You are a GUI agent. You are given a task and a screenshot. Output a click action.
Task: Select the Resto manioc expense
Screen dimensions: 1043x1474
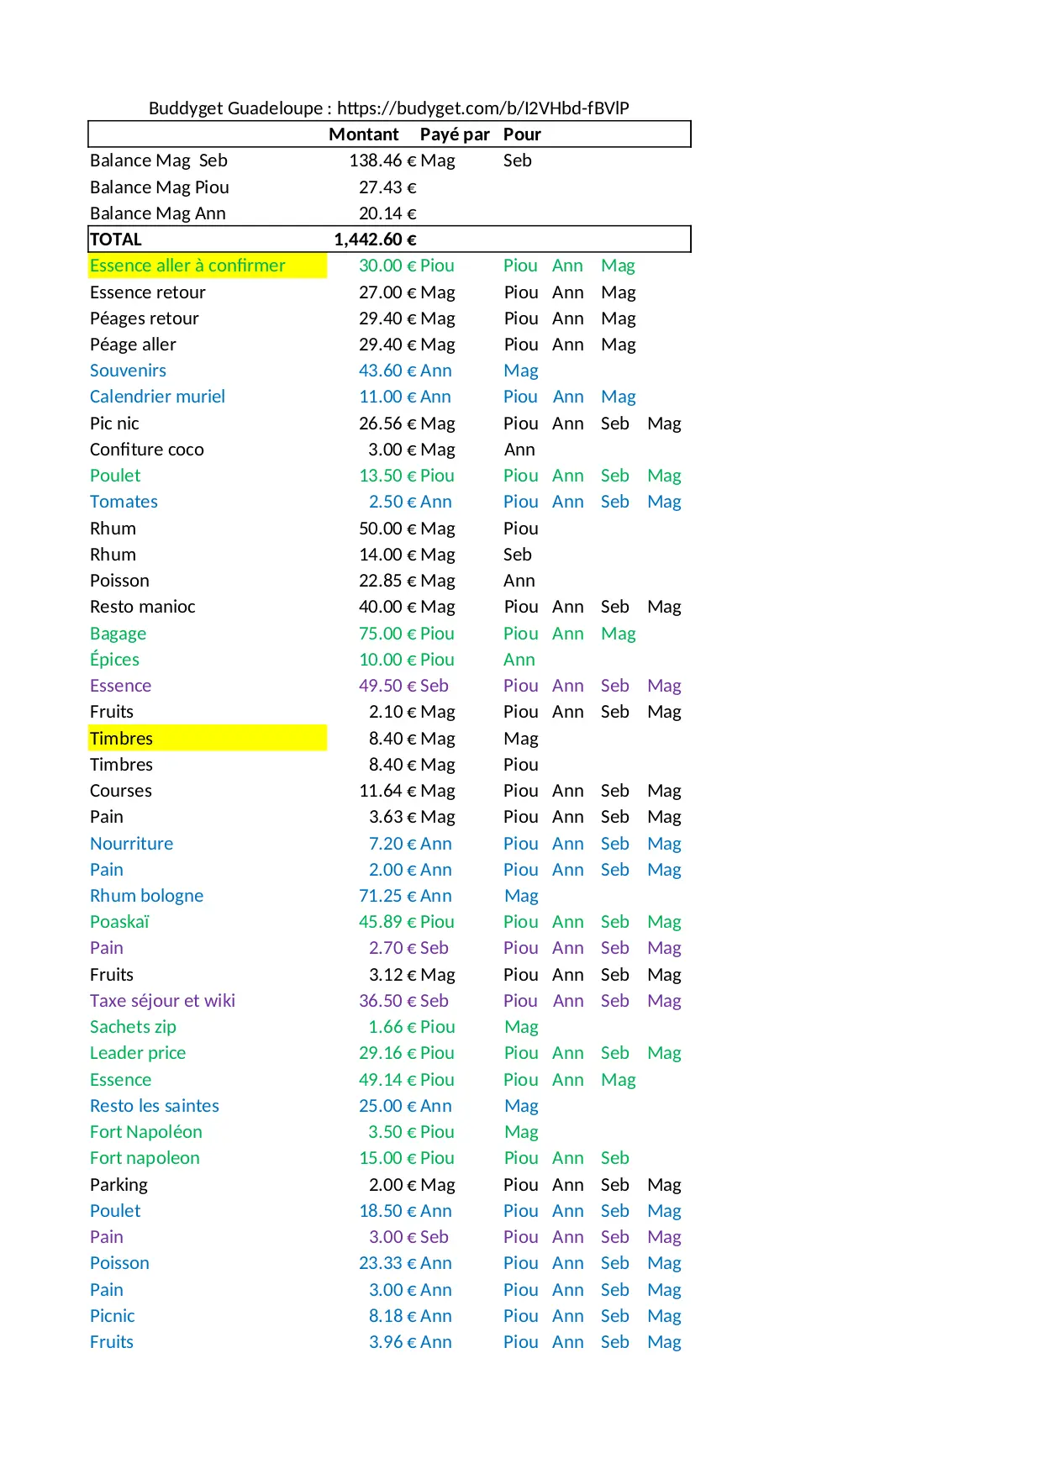(x=142, y=607)
